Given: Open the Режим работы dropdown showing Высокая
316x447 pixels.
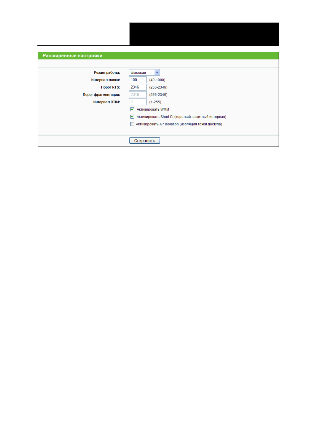Looking at the screenshot, I should point(142,72).
